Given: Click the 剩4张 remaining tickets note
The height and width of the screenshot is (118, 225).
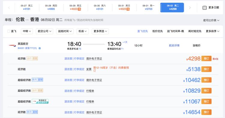Looking at the screenshot, I should (x=215, y=59).
